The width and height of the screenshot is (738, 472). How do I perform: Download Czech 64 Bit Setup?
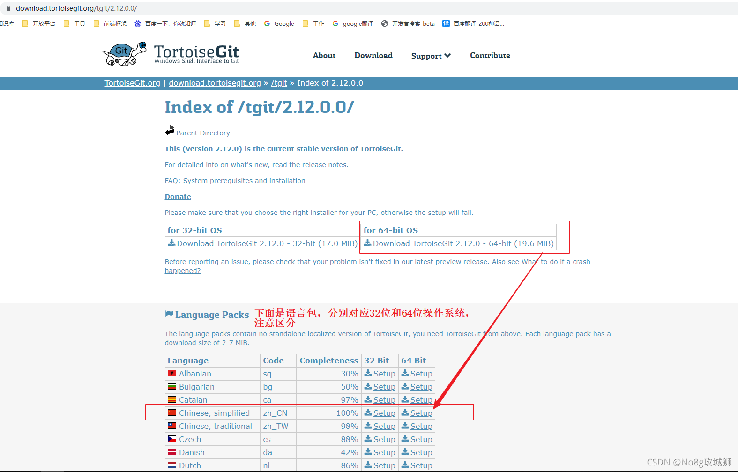(x=421, y=439)
